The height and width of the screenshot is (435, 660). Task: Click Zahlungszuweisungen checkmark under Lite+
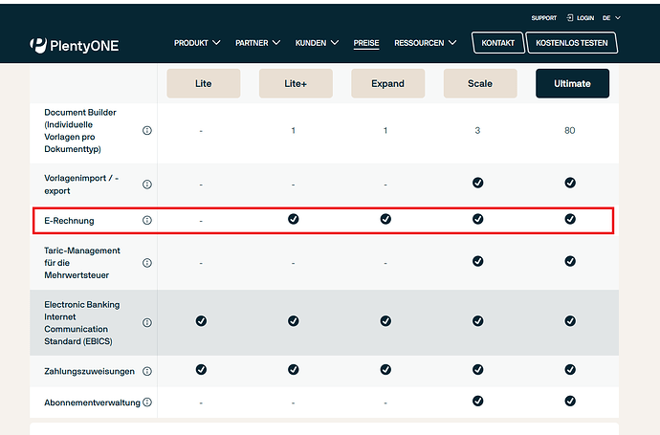(x=294, y=369)
